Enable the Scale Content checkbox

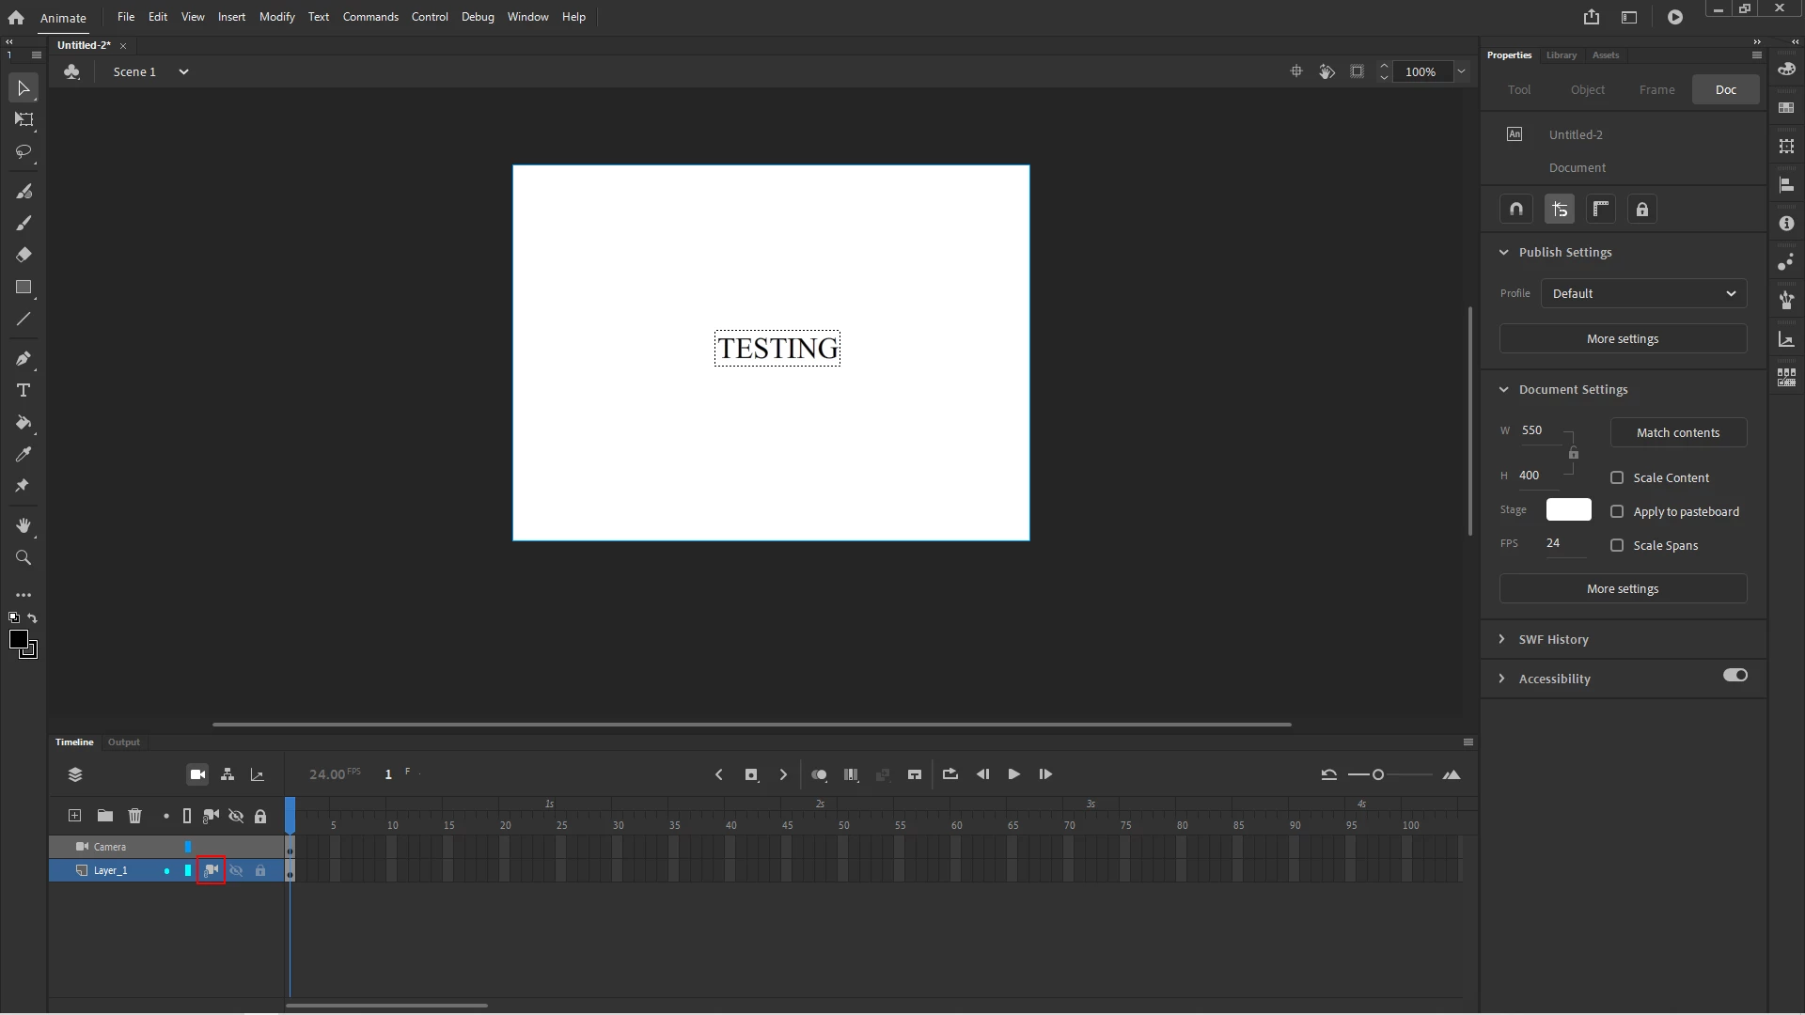tap(1617, 477)
